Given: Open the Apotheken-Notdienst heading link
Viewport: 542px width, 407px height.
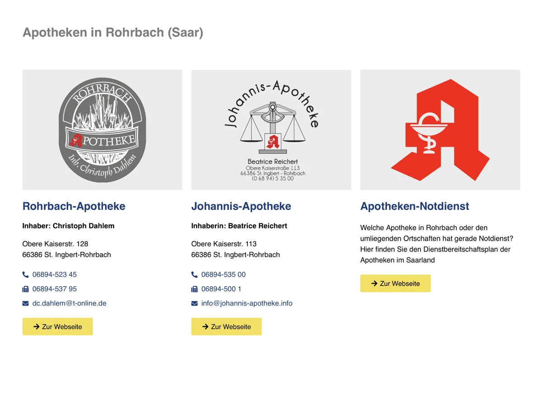Looking at the screenshot, I should [415, 206].
